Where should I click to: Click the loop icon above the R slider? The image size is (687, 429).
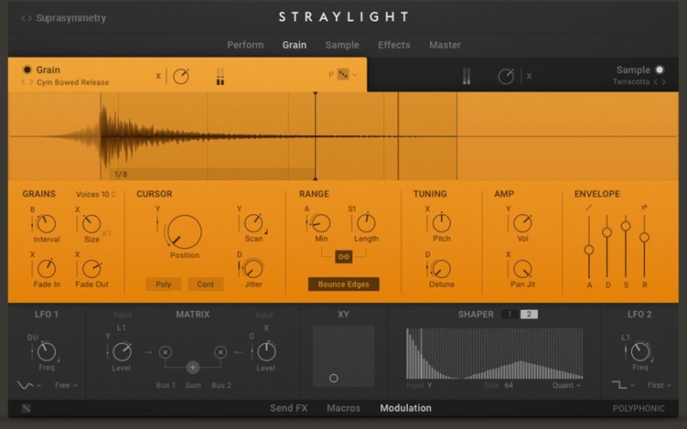[x=644, y=207]
